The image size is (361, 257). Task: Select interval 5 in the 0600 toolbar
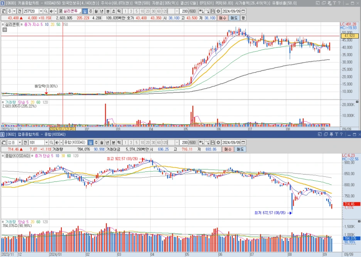pyautogui.click(x=137, y=11)
